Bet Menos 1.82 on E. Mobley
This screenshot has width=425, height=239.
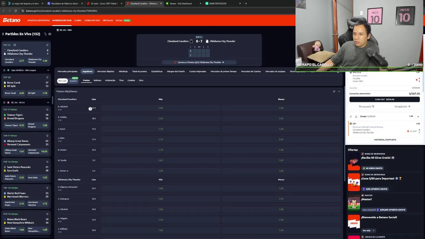click(x=281, y=119)
